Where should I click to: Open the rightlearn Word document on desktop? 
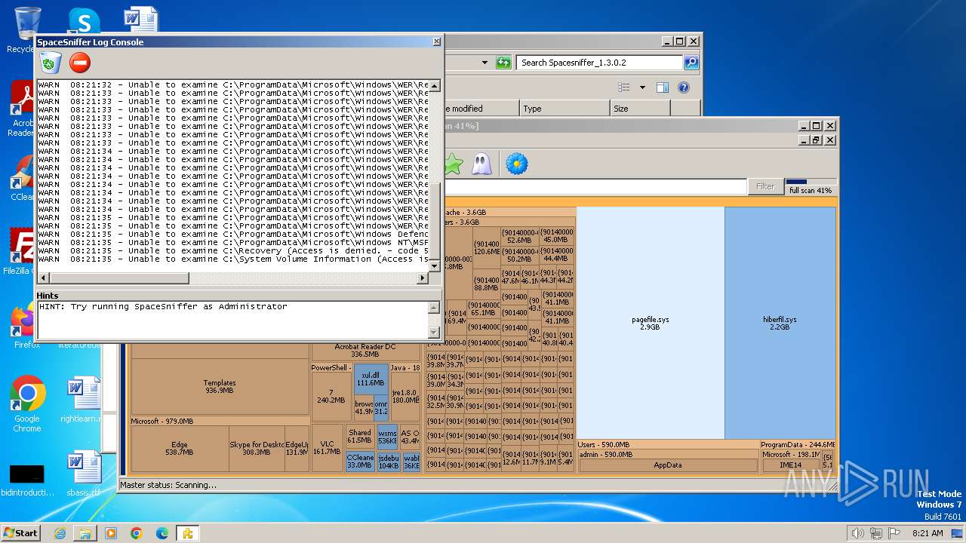(83, 400)
